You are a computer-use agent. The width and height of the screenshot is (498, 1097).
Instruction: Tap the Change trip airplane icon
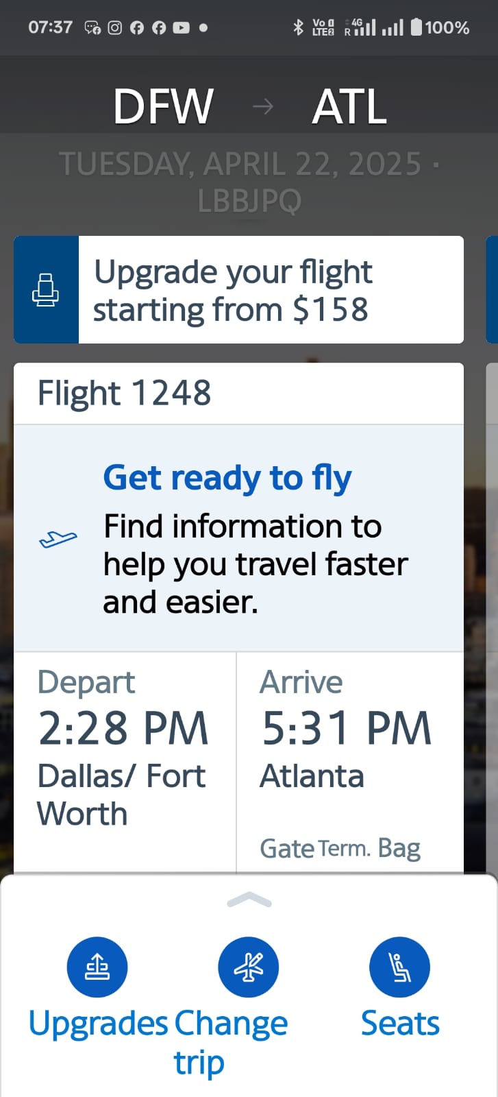point(248,966)
